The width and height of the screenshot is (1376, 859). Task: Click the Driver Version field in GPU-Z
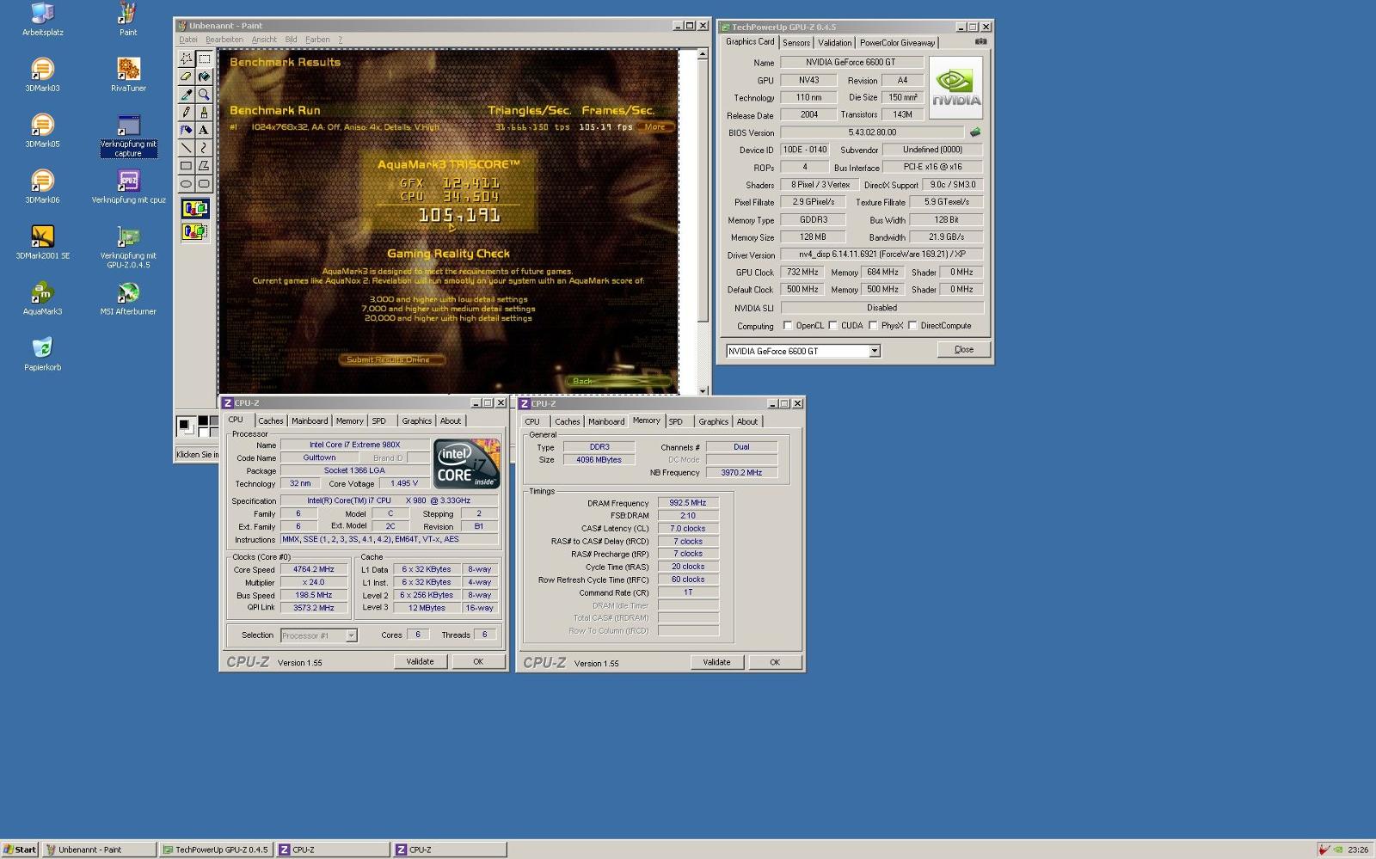tap(881, 255)
